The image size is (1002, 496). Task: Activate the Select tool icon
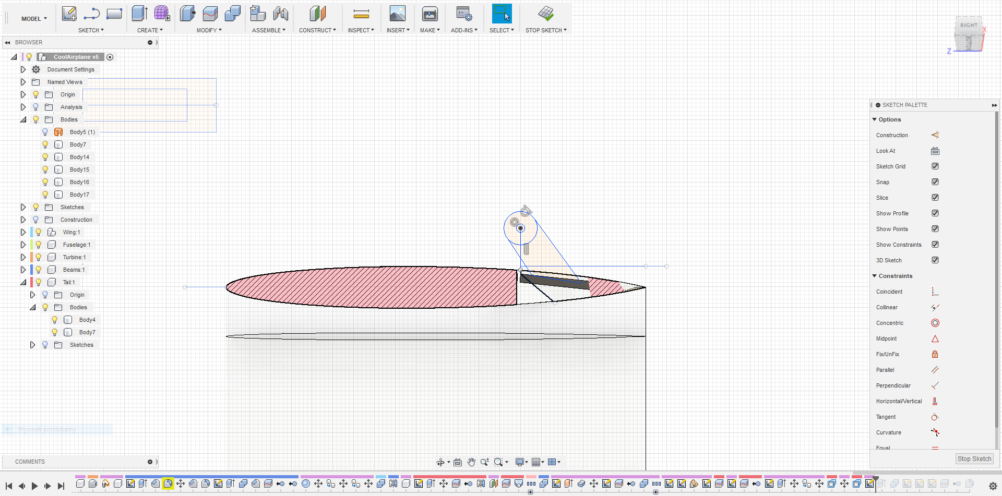502,14
